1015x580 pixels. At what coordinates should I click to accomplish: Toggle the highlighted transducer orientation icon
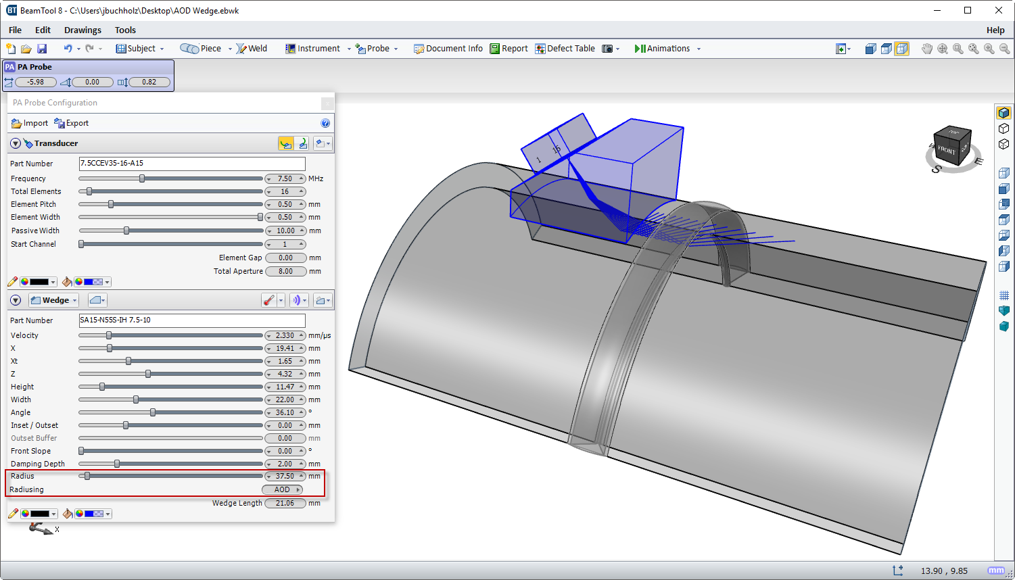[x=285, y=143]
